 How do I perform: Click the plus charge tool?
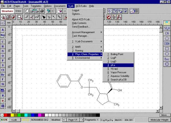coord(3,101)
